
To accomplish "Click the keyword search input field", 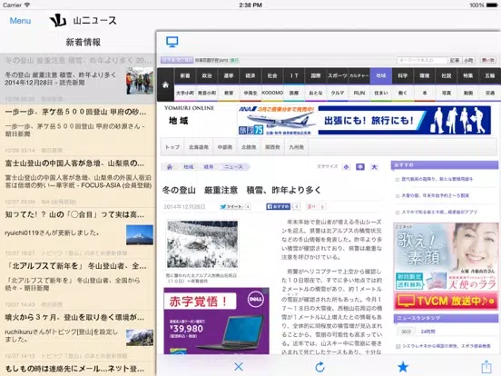I will (x=422, y=60).
